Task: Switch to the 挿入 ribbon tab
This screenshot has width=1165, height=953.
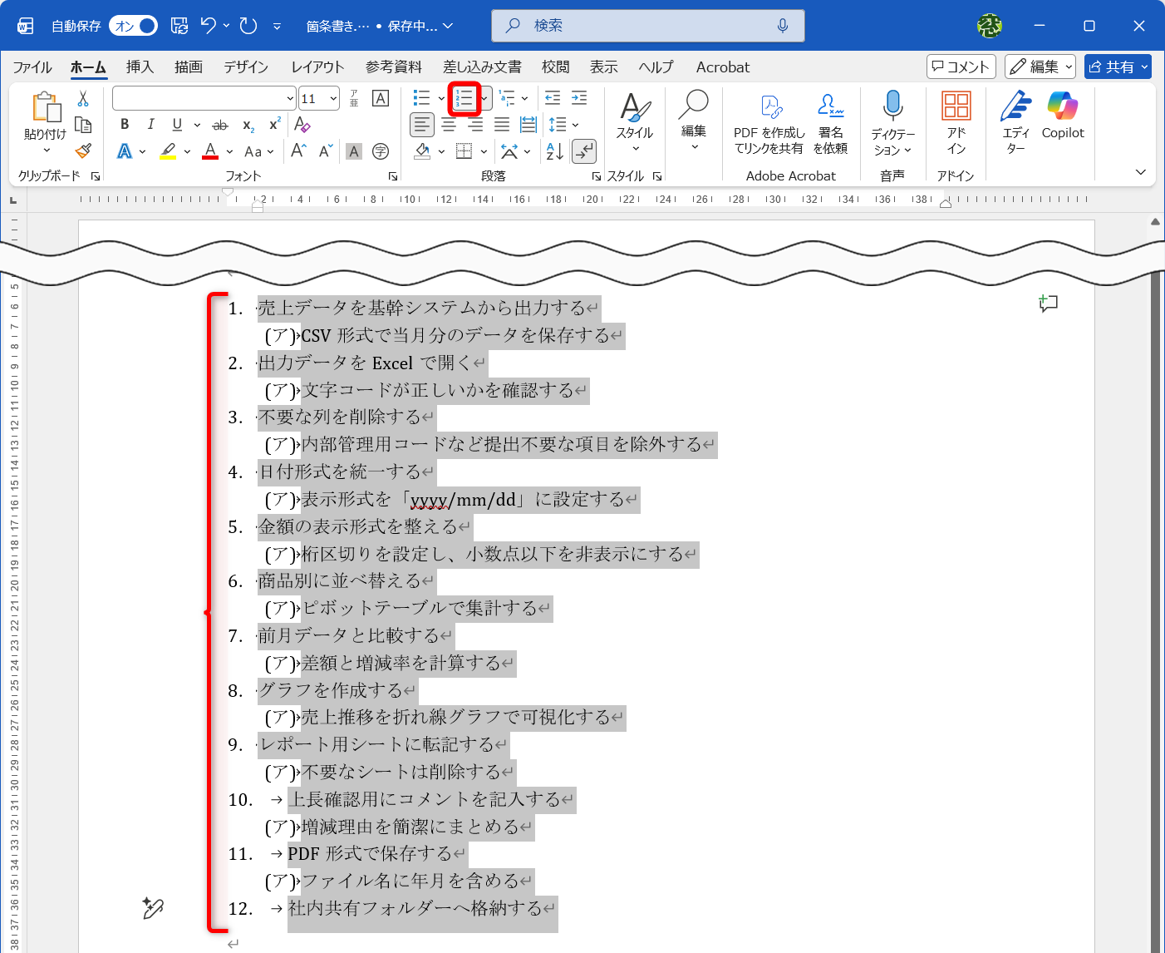Action: click(139, 67)
